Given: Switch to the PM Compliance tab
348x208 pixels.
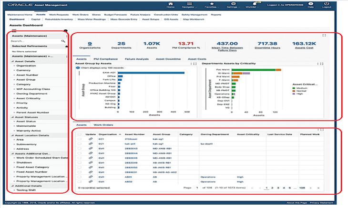Looking at the screenshot, I should coord(103,59).
